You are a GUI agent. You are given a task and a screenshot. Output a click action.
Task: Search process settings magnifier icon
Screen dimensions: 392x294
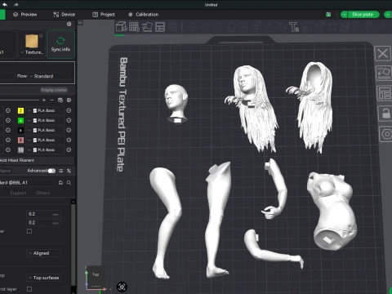(69, 183)
